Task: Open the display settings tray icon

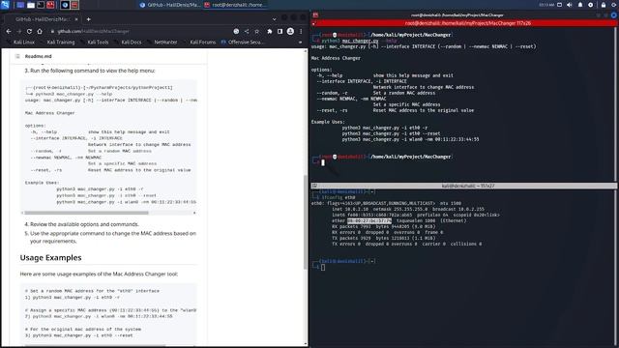Action: pos(559,5)
